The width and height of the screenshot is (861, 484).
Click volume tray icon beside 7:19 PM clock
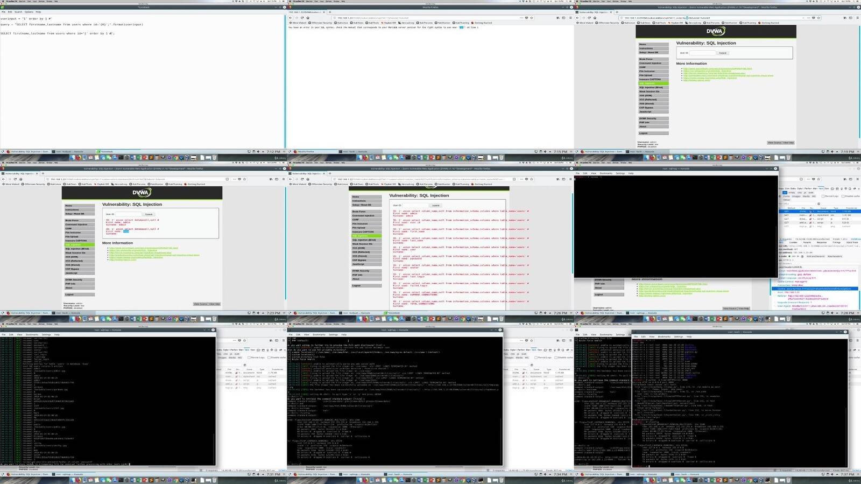(x=832, y=151)
